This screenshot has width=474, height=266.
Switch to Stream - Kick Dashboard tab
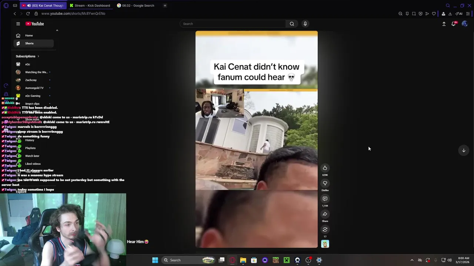(90, 6)
